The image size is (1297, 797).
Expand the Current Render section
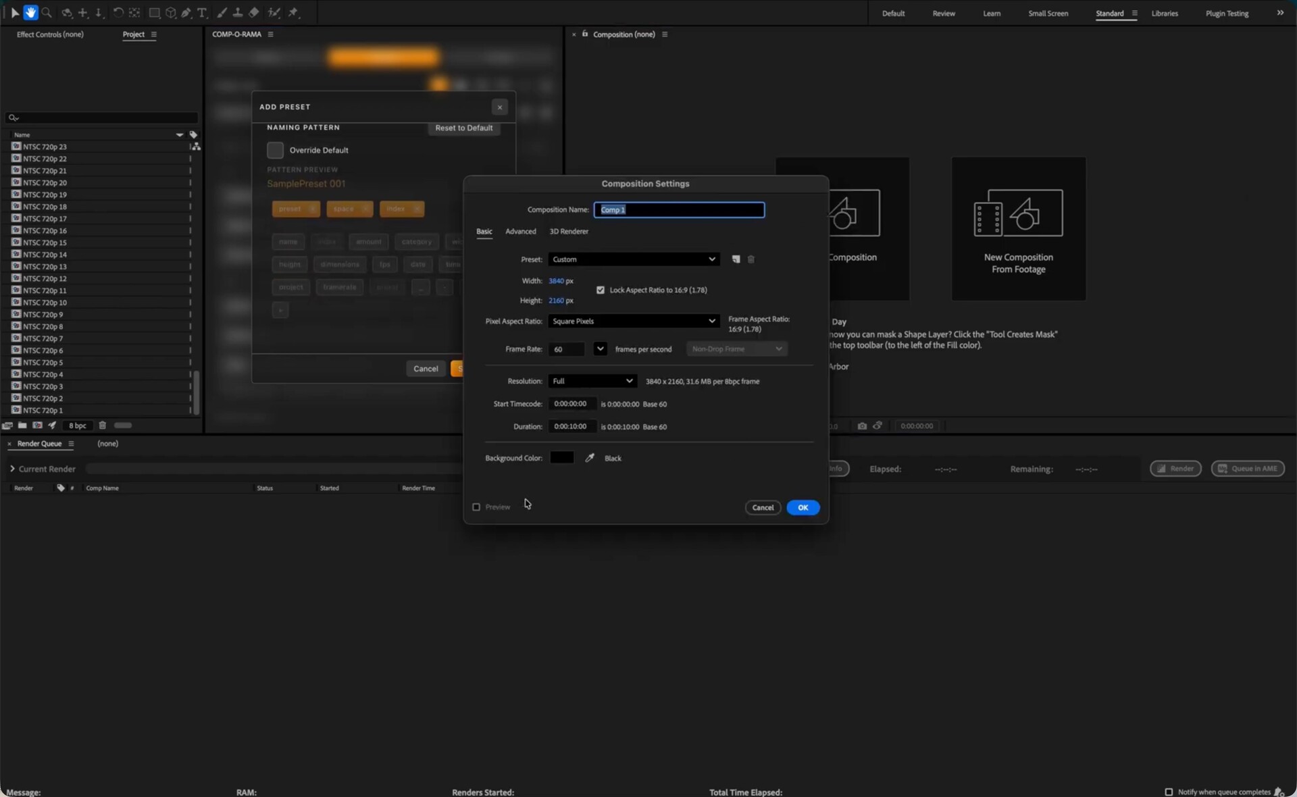click(x=12, y=469)
